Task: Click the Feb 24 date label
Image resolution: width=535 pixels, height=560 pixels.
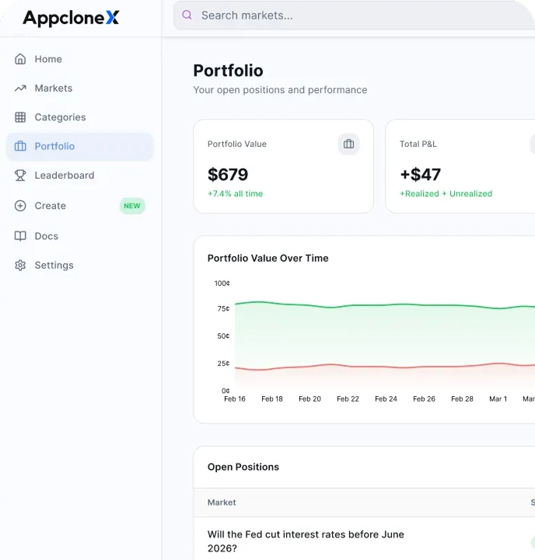Action: [386, 399]
